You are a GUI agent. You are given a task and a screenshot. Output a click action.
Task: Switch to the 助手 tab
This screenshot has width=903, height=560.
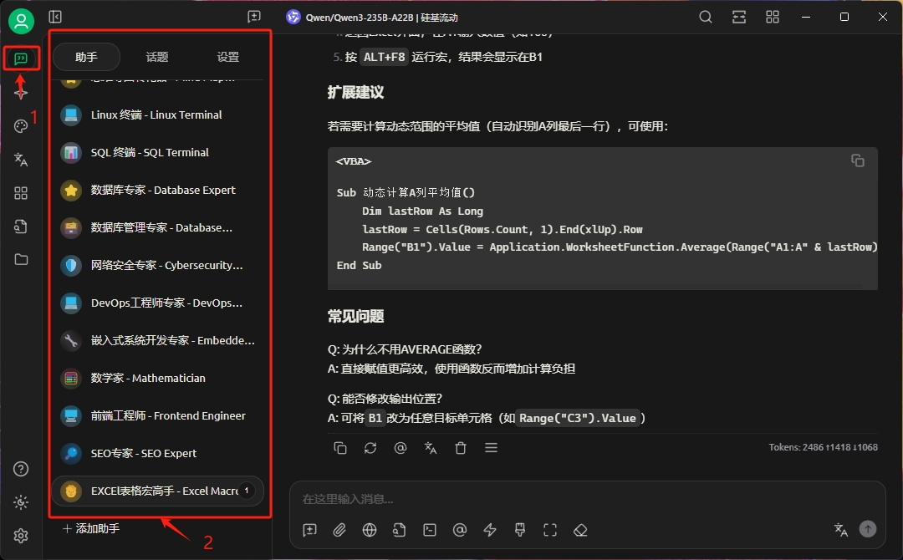[x=86, y=57]
